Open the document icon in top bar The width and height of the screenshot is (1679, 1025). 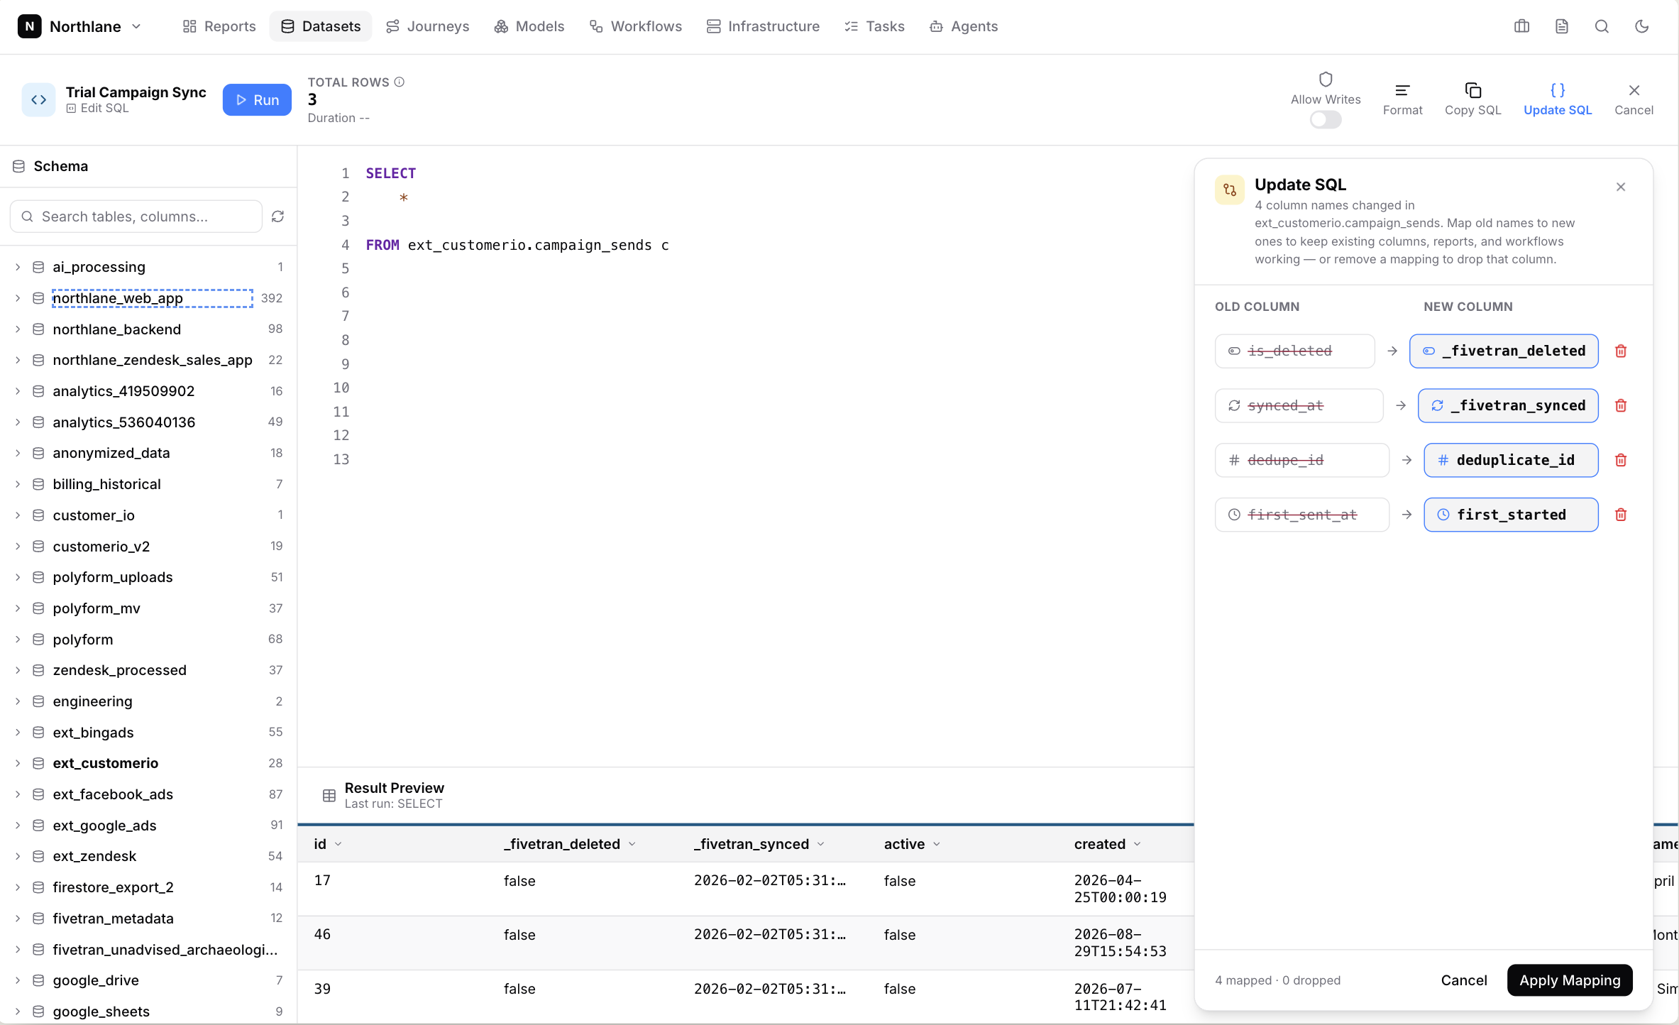[1561, 26]
